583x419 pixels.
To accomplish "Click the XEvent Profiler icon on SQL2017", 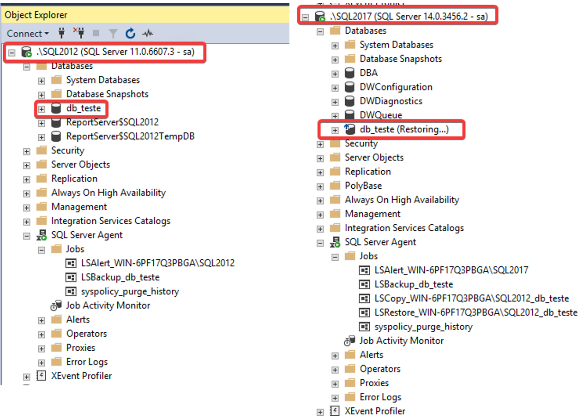I will (x=335, y=411).
